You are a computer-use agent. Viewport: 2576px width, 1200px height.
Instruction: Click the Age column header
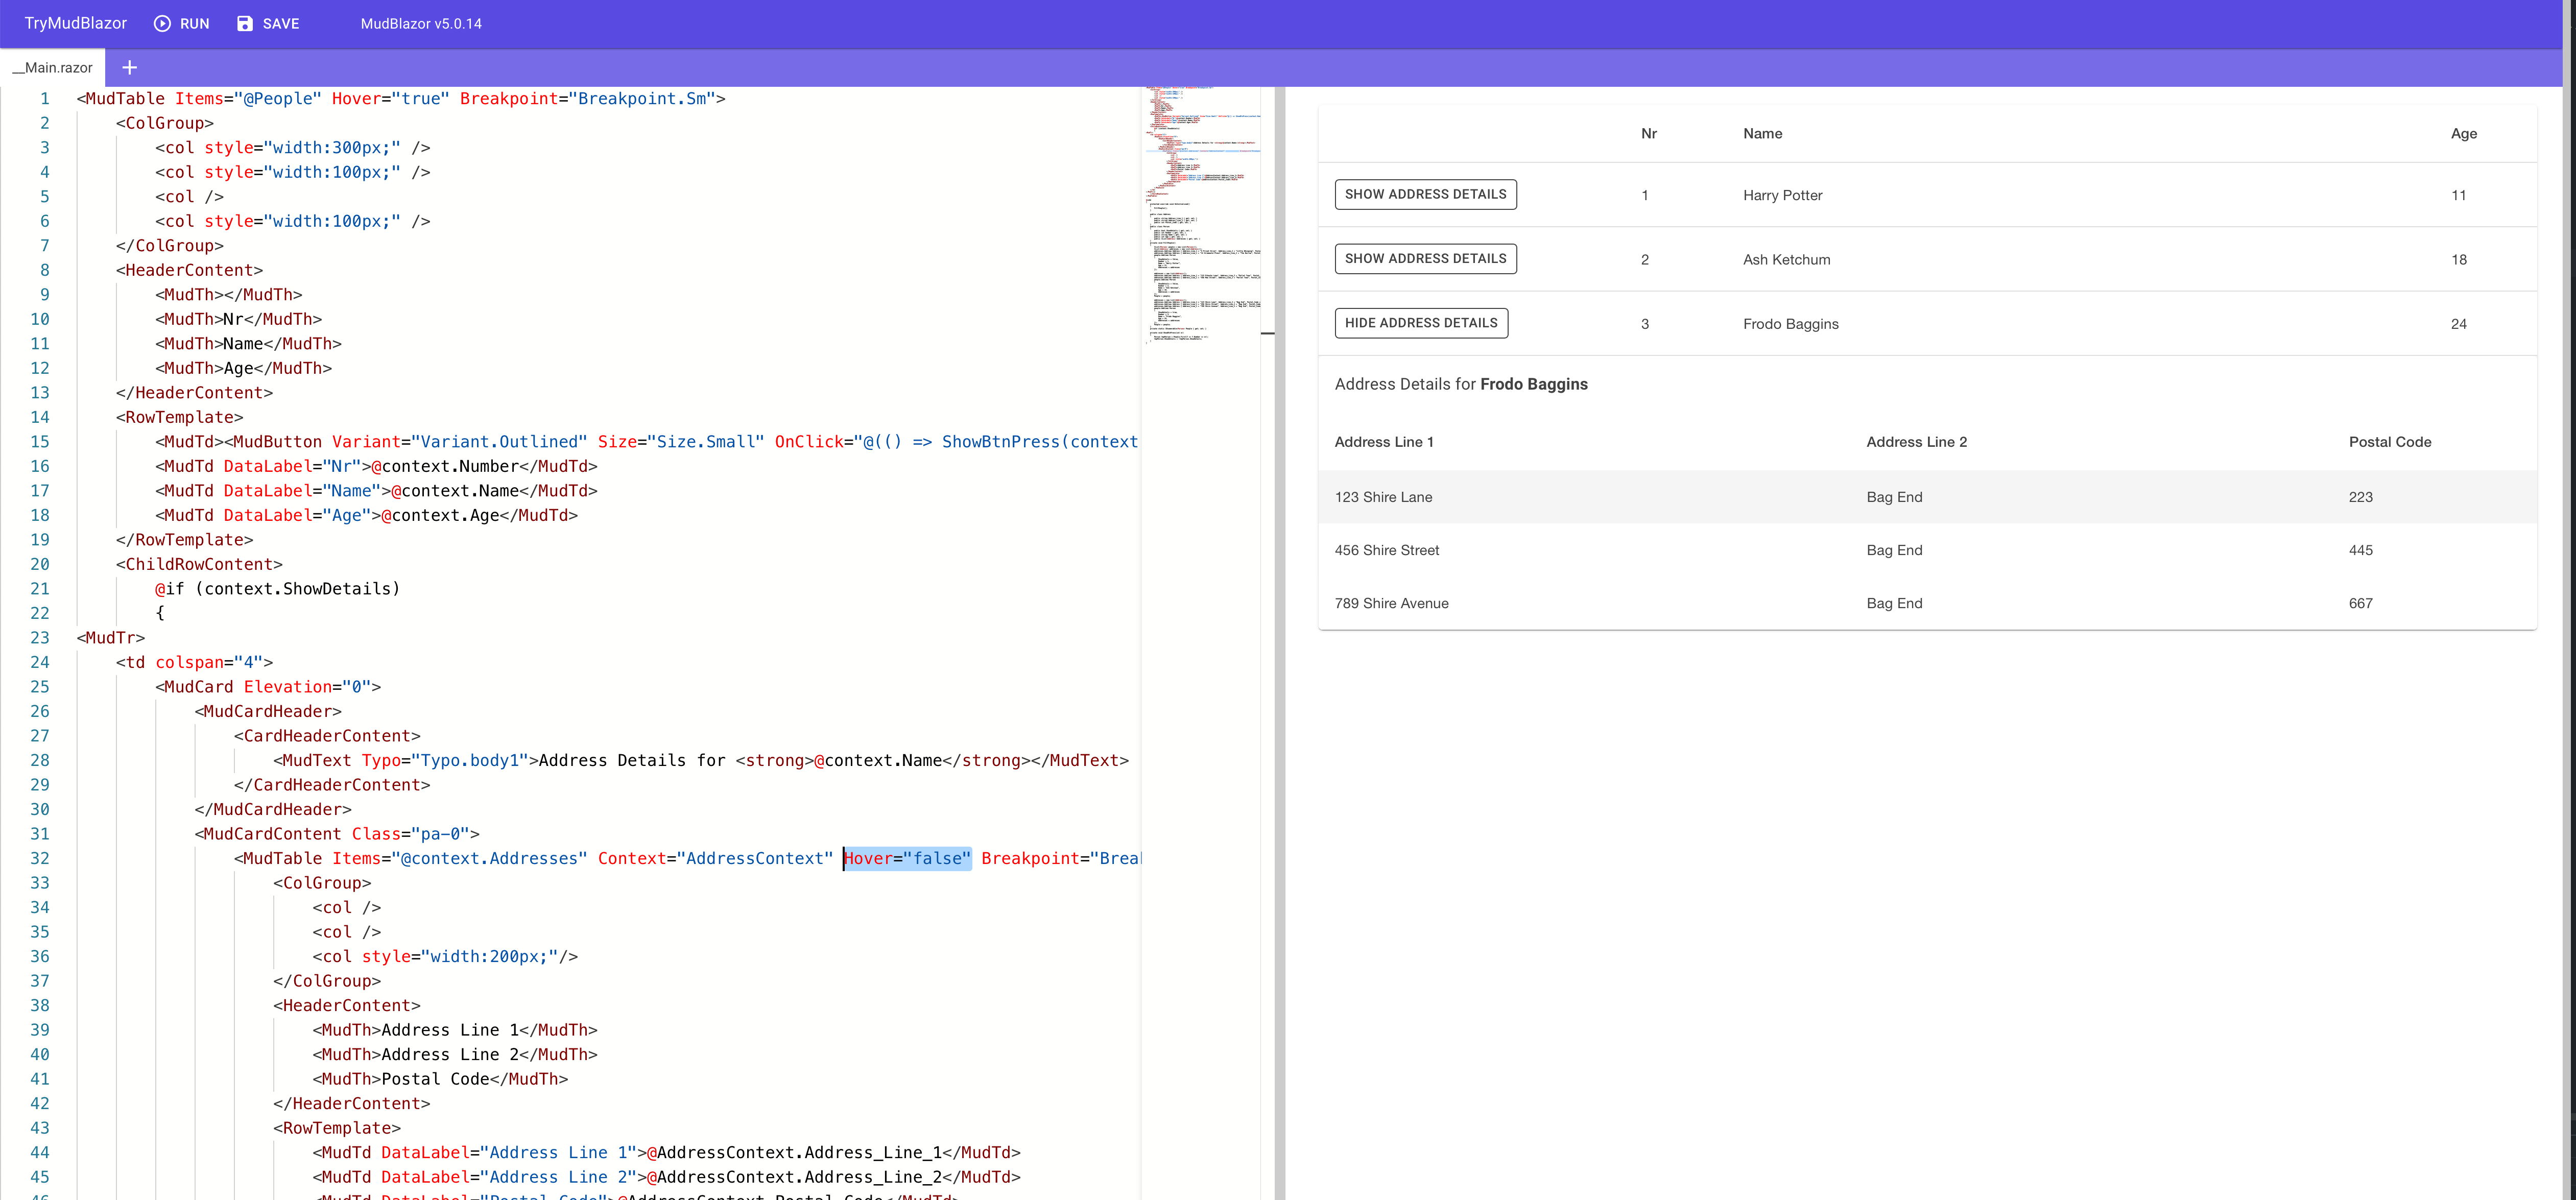click(2464, 133)
